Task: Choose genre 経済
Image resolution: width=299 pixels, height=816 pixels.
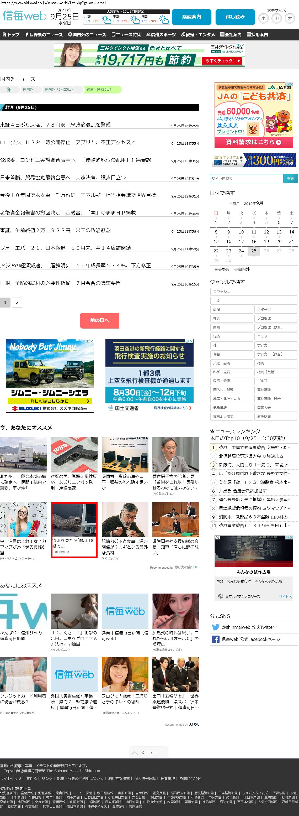Action: [x=232, y=336]
